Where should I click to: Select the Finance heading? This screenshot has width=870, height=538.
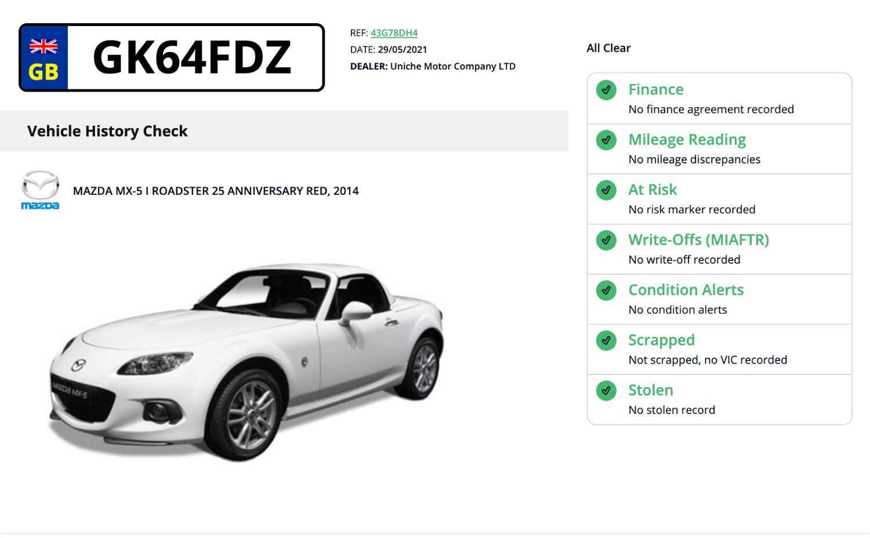pyautogui.click(x=656, y=89)
